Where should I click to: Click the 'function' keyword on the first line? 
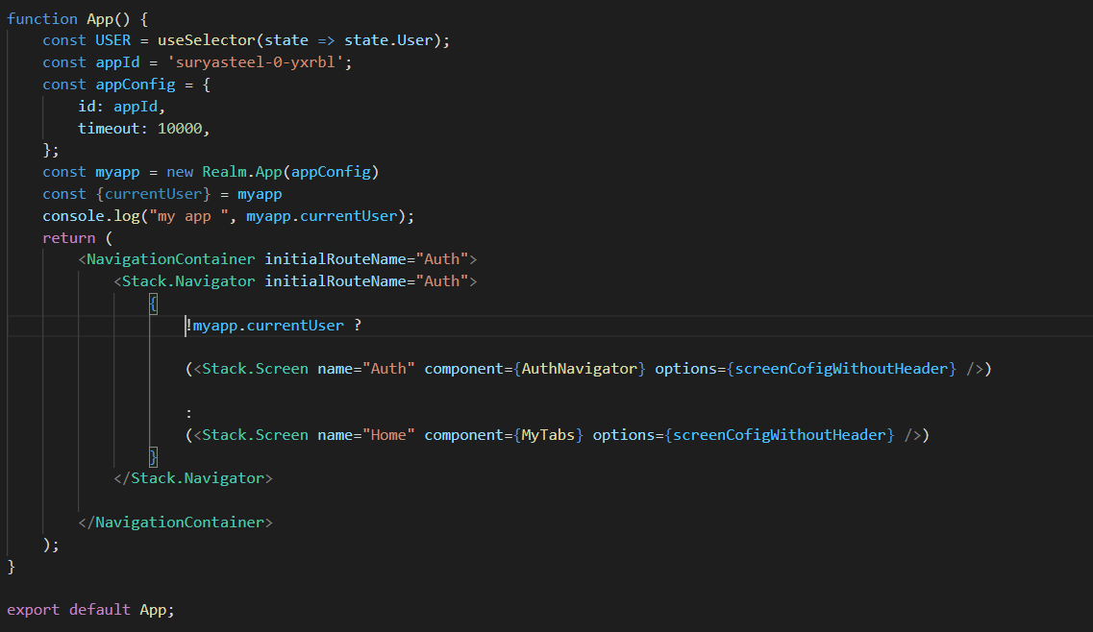[x=42, y=18]
